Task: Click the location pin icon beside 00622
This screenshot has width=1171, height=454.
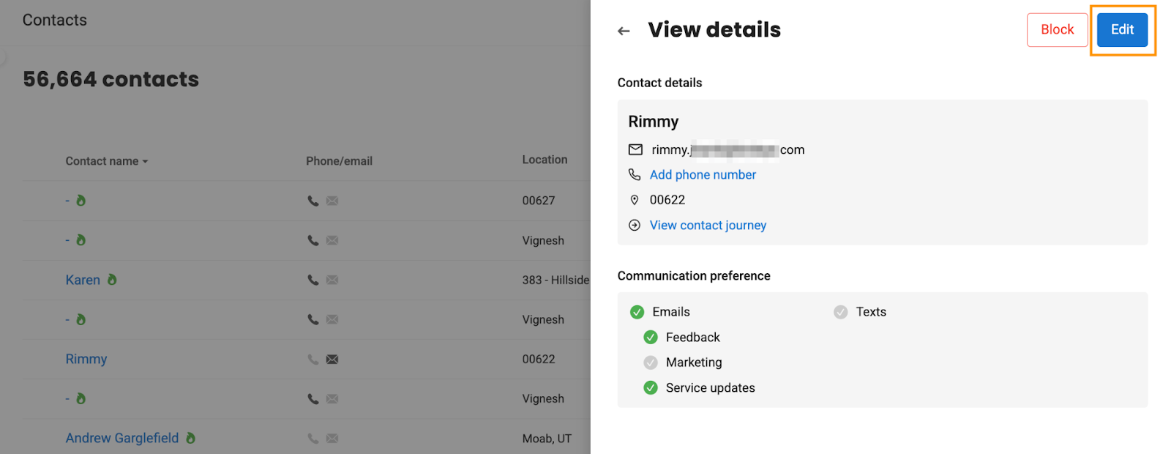Action: click(635, 200)
